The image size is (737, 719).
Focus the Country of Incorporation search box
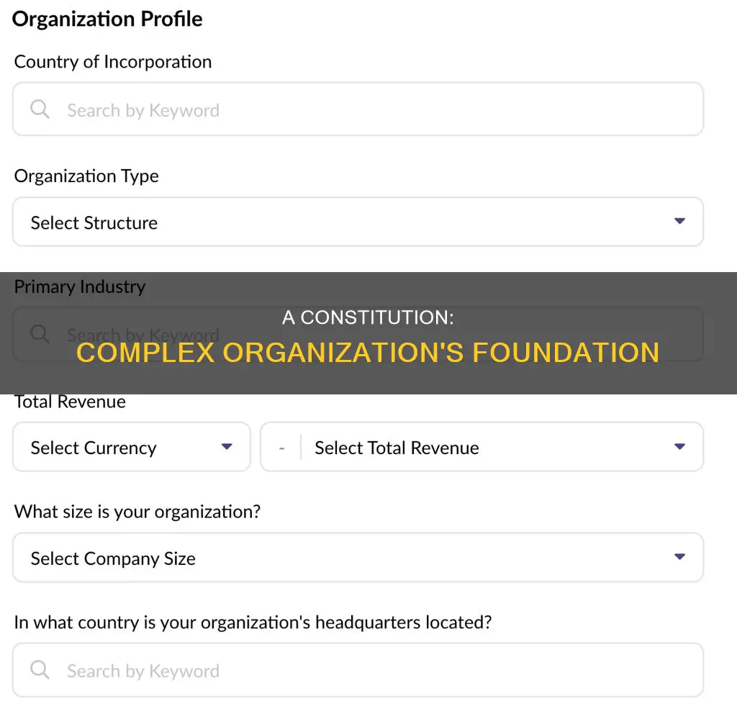point(374,110)
